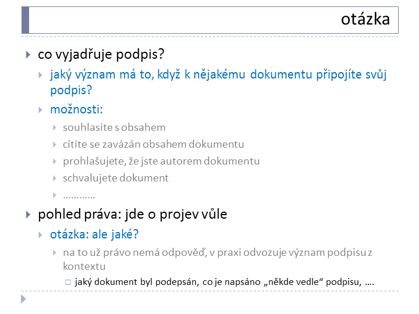
Task: Click the arrow bullet beside 'pohled práva'
Action: click(28, 215)
